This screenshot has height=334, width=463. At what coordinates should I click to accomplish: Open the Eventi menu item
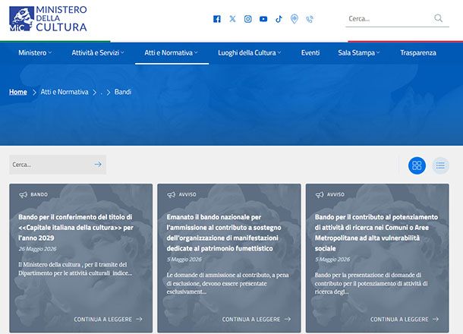point(310,52)
